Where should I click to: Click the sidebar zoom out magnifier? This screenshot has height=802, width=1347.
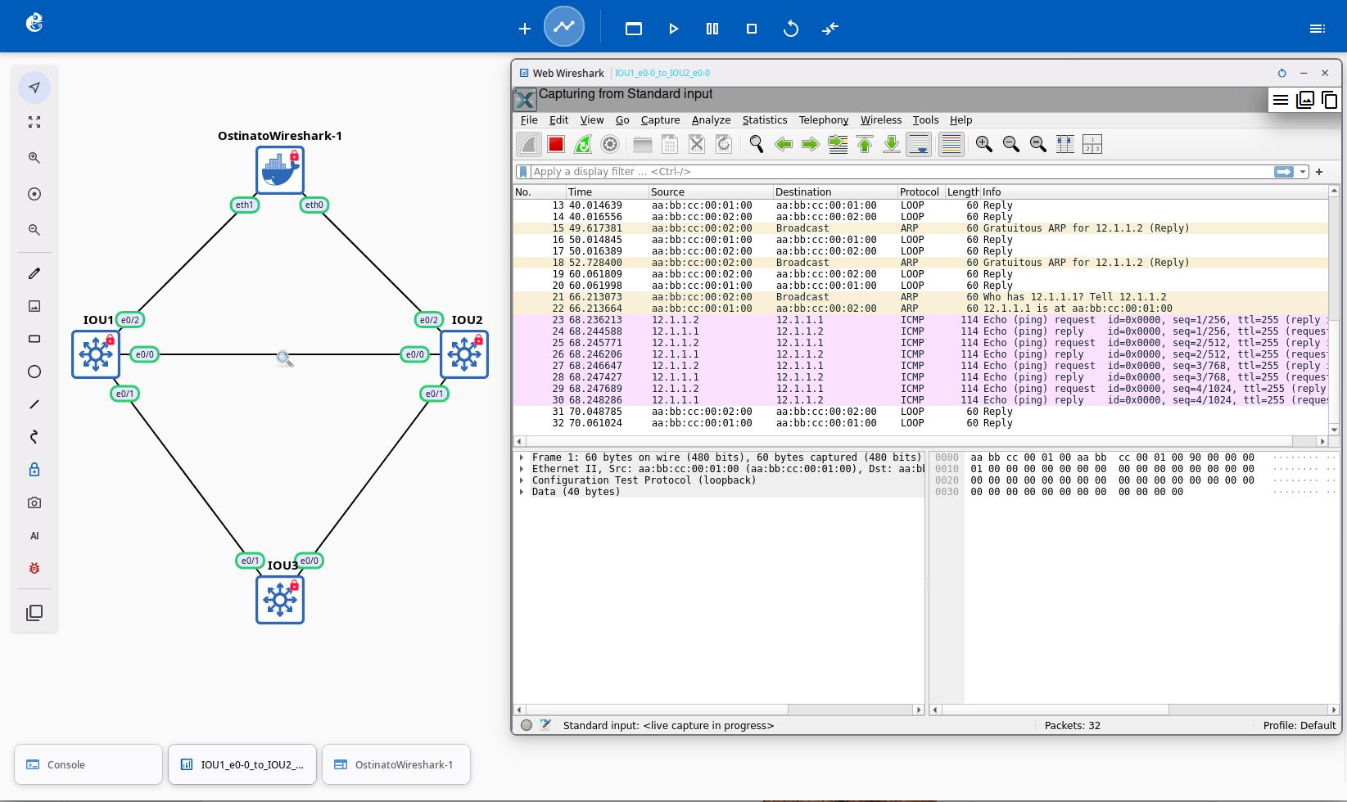(34, 230)
